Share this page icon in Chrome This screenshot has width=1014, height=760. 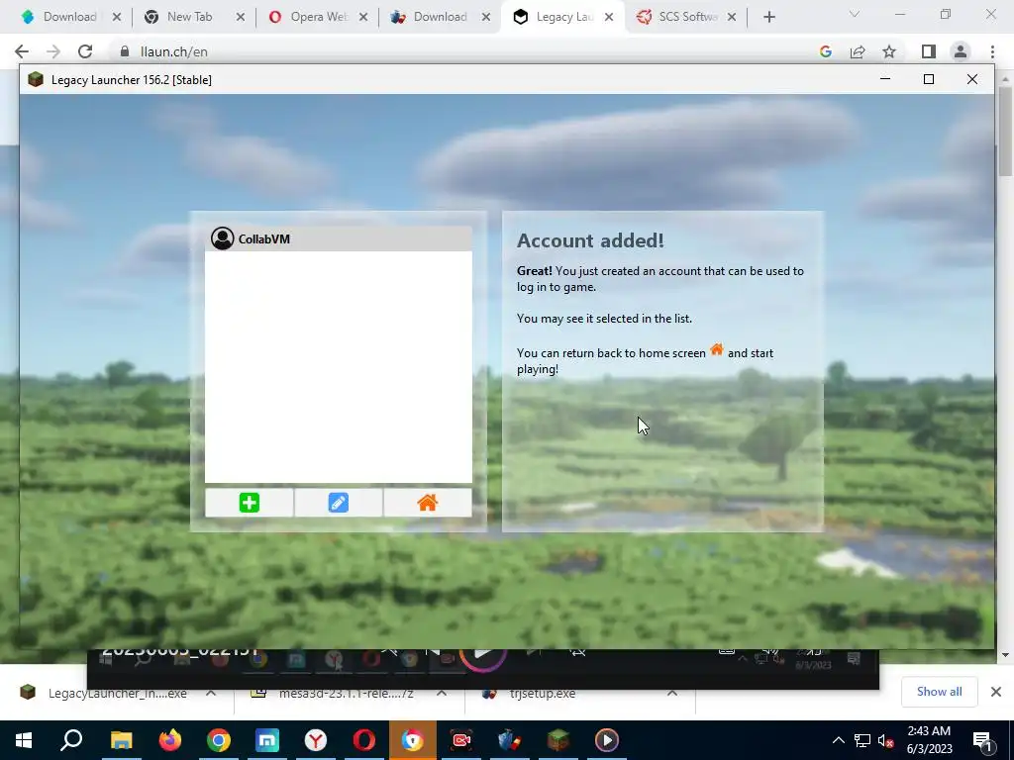[x=858, y=51]
